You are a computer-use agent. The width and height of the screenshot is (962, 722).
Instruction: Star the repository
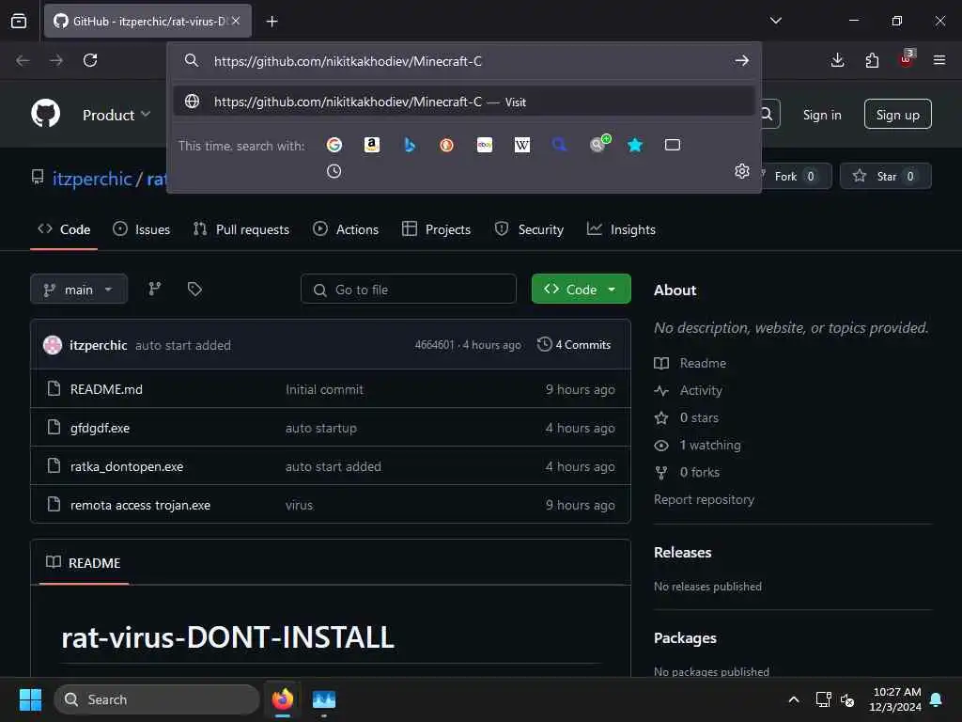click(x=885, y=176)
